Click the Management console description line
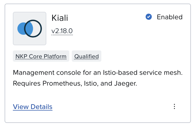 [98, 73]
